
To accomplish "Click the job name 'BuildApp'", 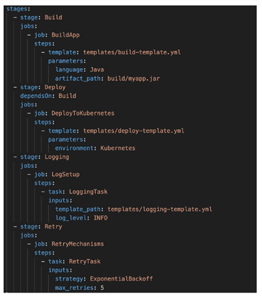I will 65,35.
